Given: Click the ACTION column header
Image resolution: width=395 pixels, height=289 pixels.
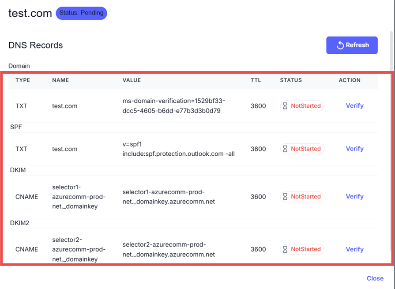Looking at the screenshot, I should point(350,80).
